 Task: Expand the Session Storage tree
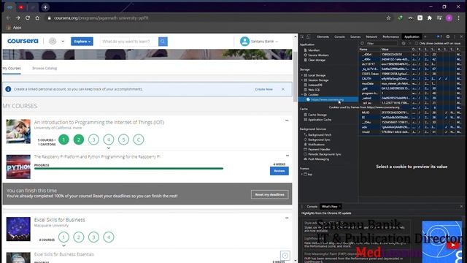click(301, 80)
